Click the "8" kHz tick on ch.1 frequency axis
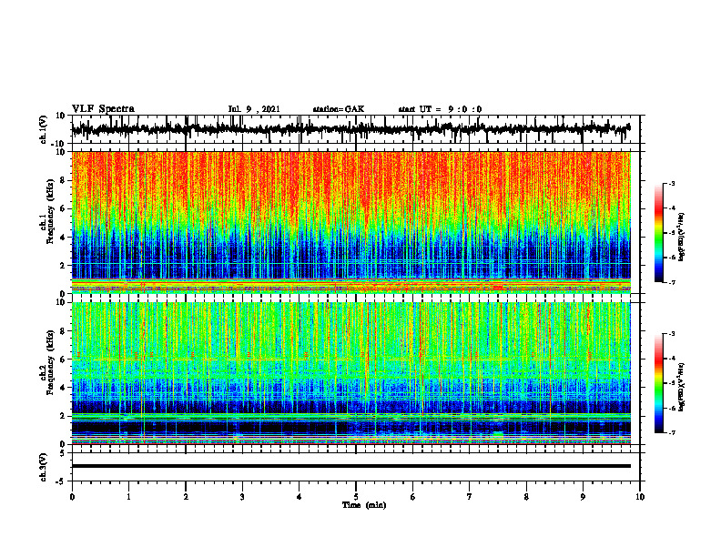 click(63, 180)
